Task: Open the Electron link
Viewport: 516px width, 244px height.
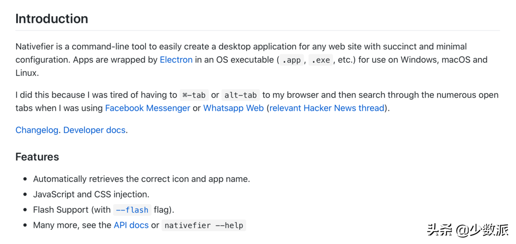Action: (176, 60)
